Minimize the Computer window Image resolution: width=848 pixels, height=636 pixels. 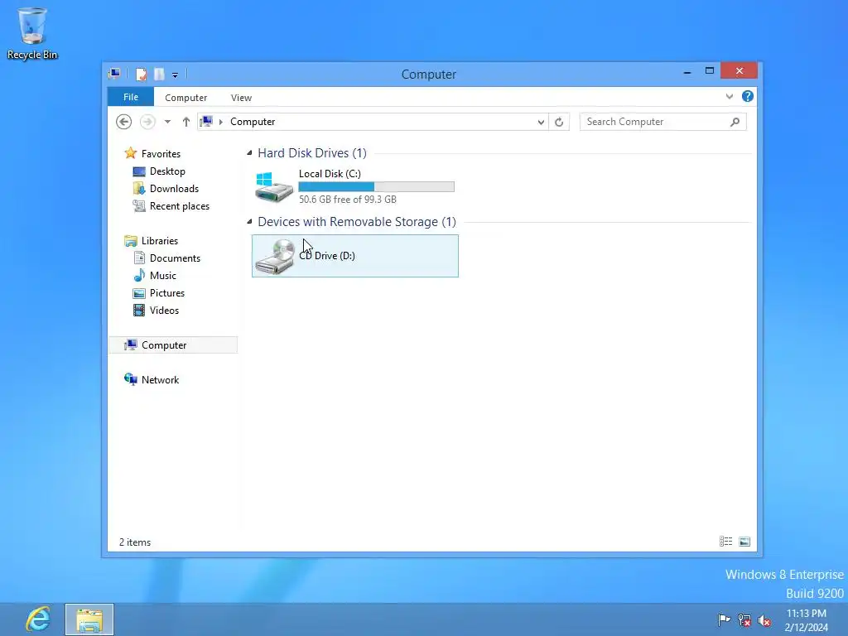(687, 72)
